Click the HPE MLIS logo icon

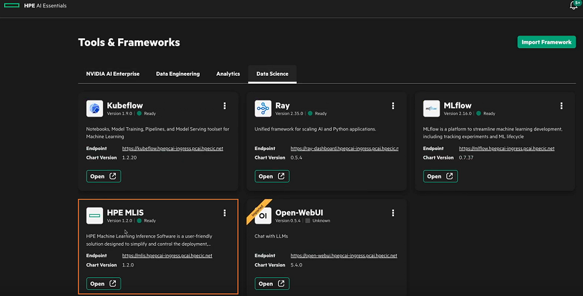click(94, 216)
